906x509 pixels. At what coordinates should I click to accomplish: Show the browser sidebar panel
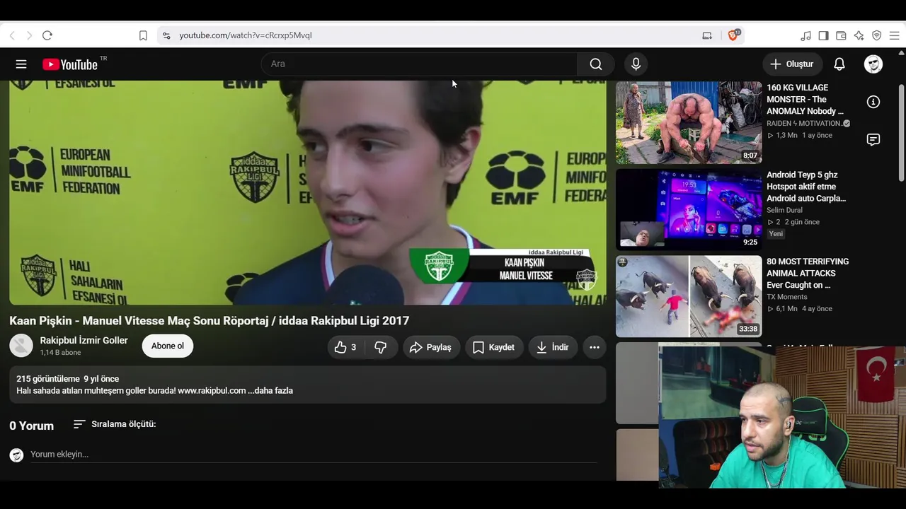click(x=824, y=35)
